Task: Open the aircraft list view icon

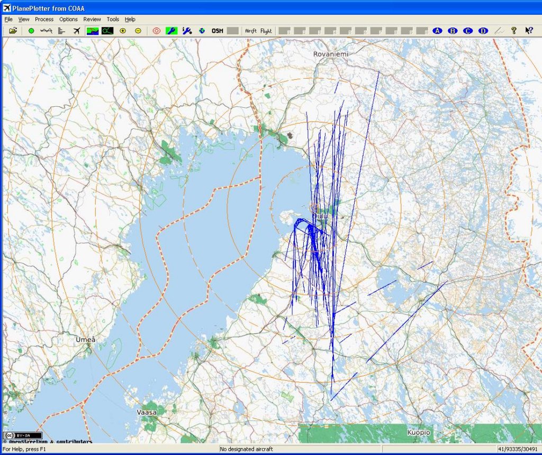Action: coord(61,31)
